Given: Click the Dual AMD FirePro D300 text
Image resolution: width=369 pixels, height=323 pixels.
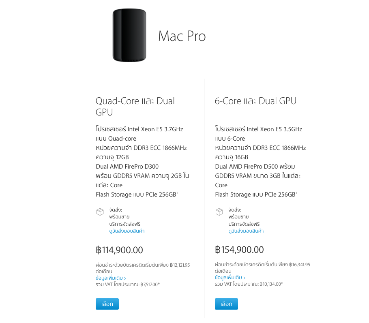Looking at the screenshot, I should point(127,166).
